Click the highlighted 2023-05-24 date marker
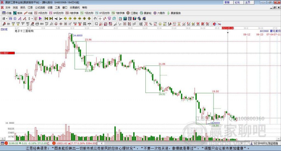The width and height of the screenshot is (281, 151). 227,28
